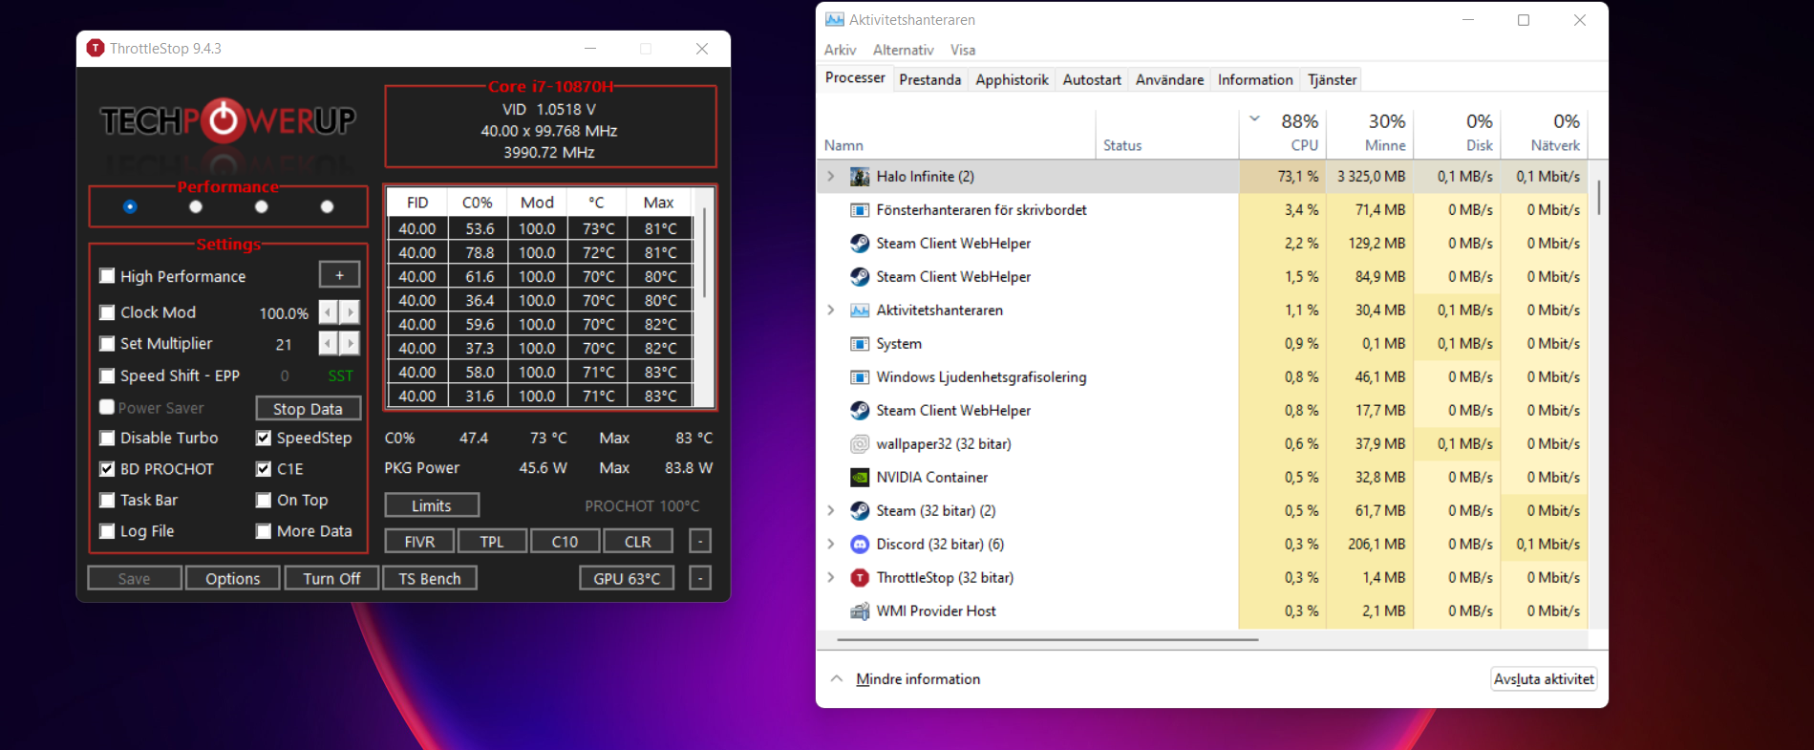Click the sort arrow above the CPU column

(1255, 119)
